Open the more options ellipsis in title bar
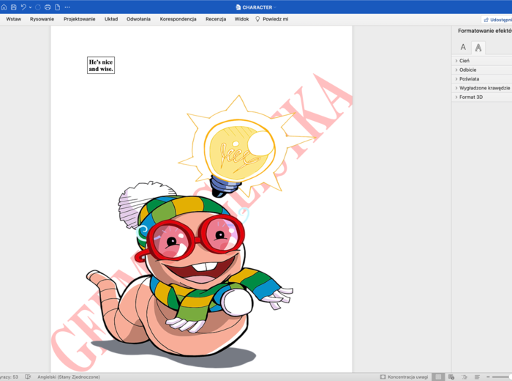The width and height of the screenshot is (512, 381). 67,7
